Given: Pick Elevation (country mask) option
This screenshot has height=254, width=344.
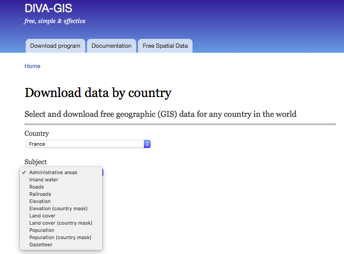Looking at the screenshot, I should pyautogui.click(x=61, y=208).
